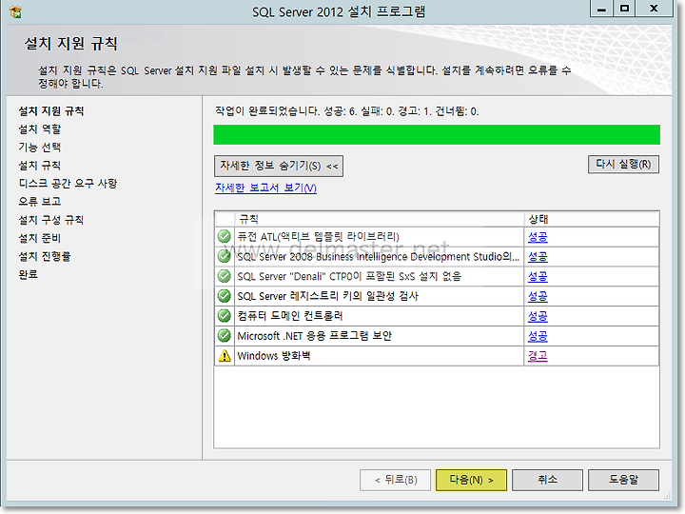Select 설치 역할 step in sidebar
The height and width of the screenshot is (514, 685).
[40, 129]
